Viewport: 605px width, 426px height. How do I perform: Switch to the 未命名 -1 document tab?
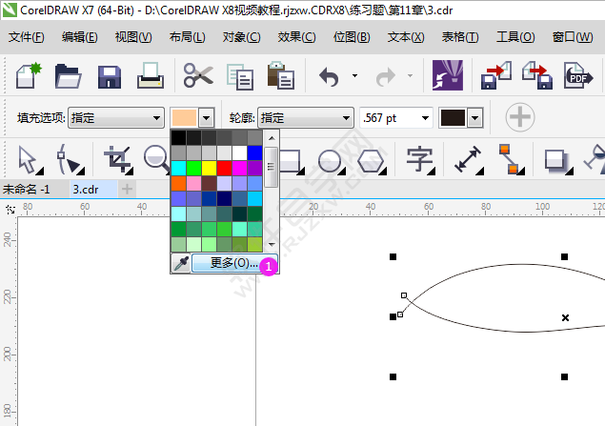[27, 190]
